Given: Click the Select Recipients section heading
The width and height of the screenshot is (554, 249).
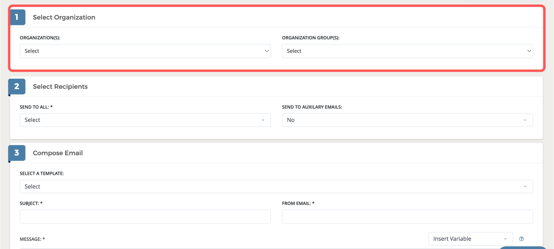Looking at the screenshot, I should [x=60, y=86].
